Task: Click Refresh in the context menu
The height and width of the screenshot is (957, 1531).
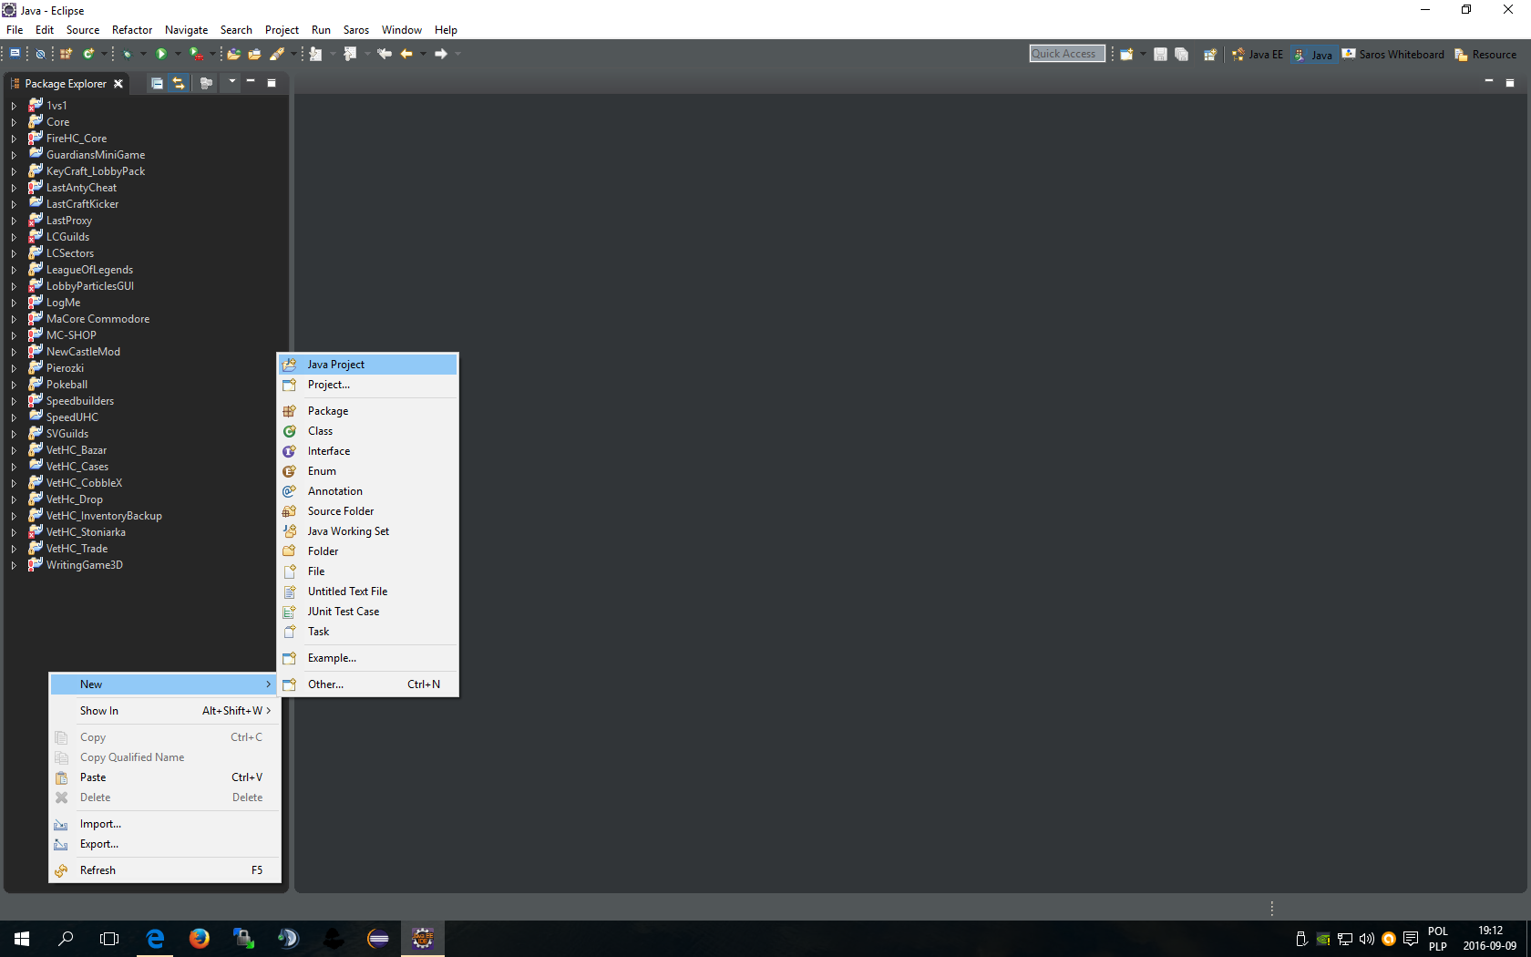Action: pos(98,870)
